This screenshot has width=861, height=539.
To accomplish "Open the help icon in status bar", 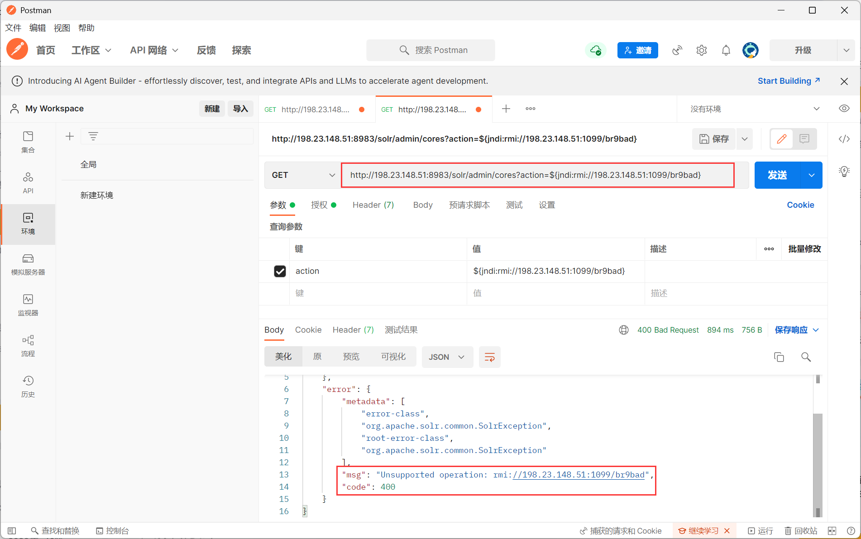I will (x=851, y=531).
